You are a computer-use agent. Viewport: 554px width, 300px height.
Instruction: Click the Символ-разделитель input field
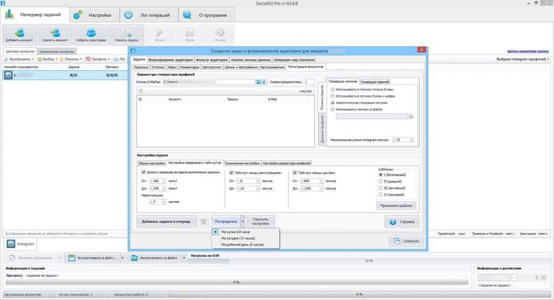coord(309,82)
